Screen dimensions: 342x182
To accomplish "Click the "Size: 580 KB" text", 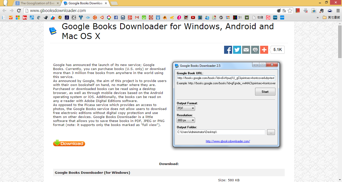I will (x=229, y=180).
